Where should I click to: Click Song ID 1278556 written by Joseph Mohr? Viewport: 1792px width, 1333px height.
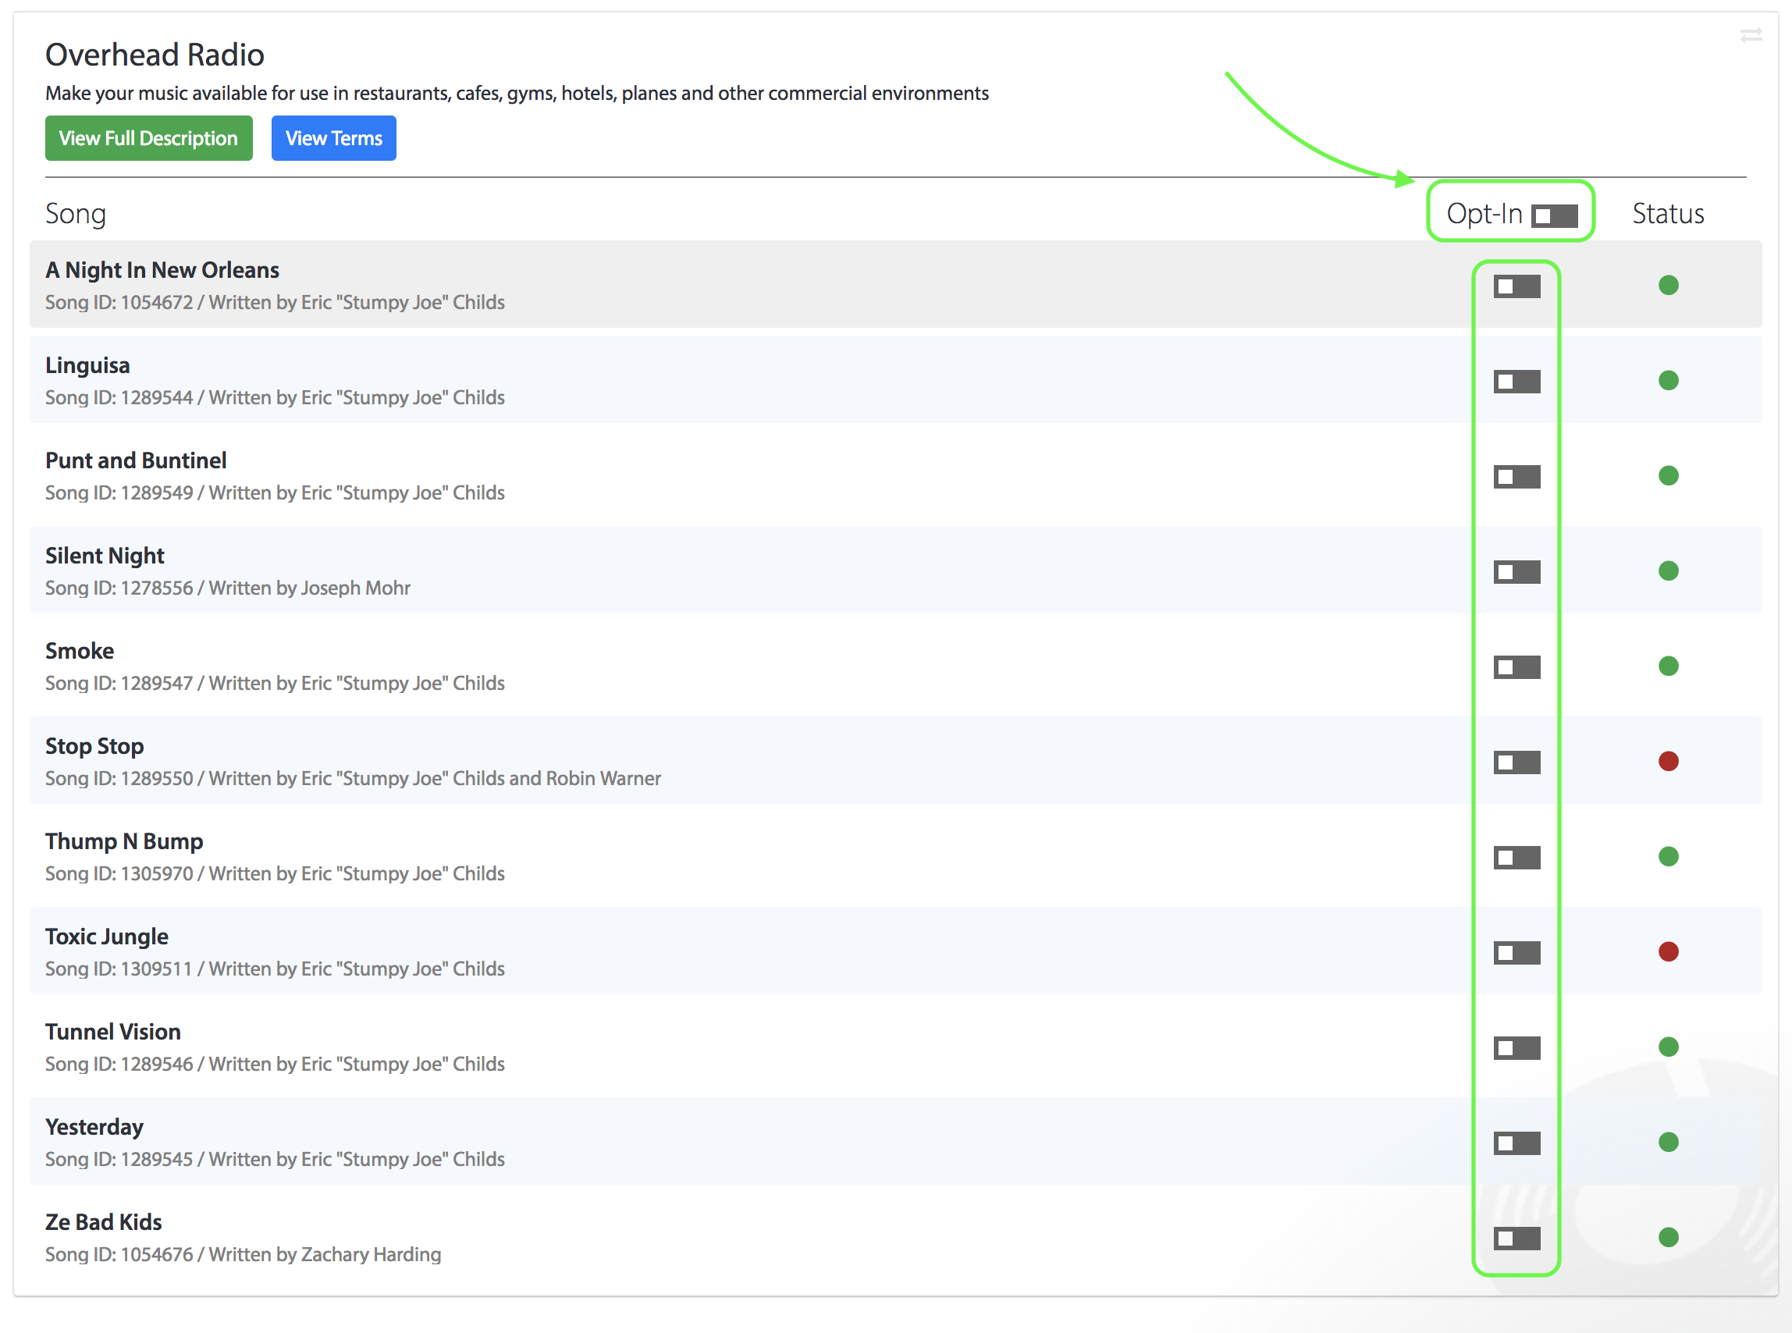228,588
